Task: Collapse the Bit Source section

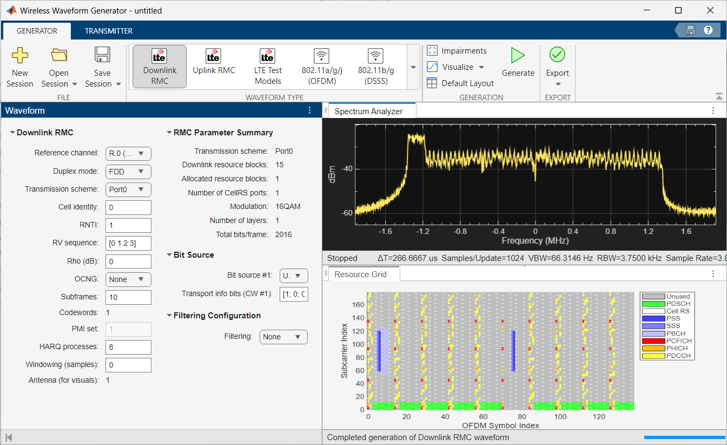Action: [x=169, y=255]
